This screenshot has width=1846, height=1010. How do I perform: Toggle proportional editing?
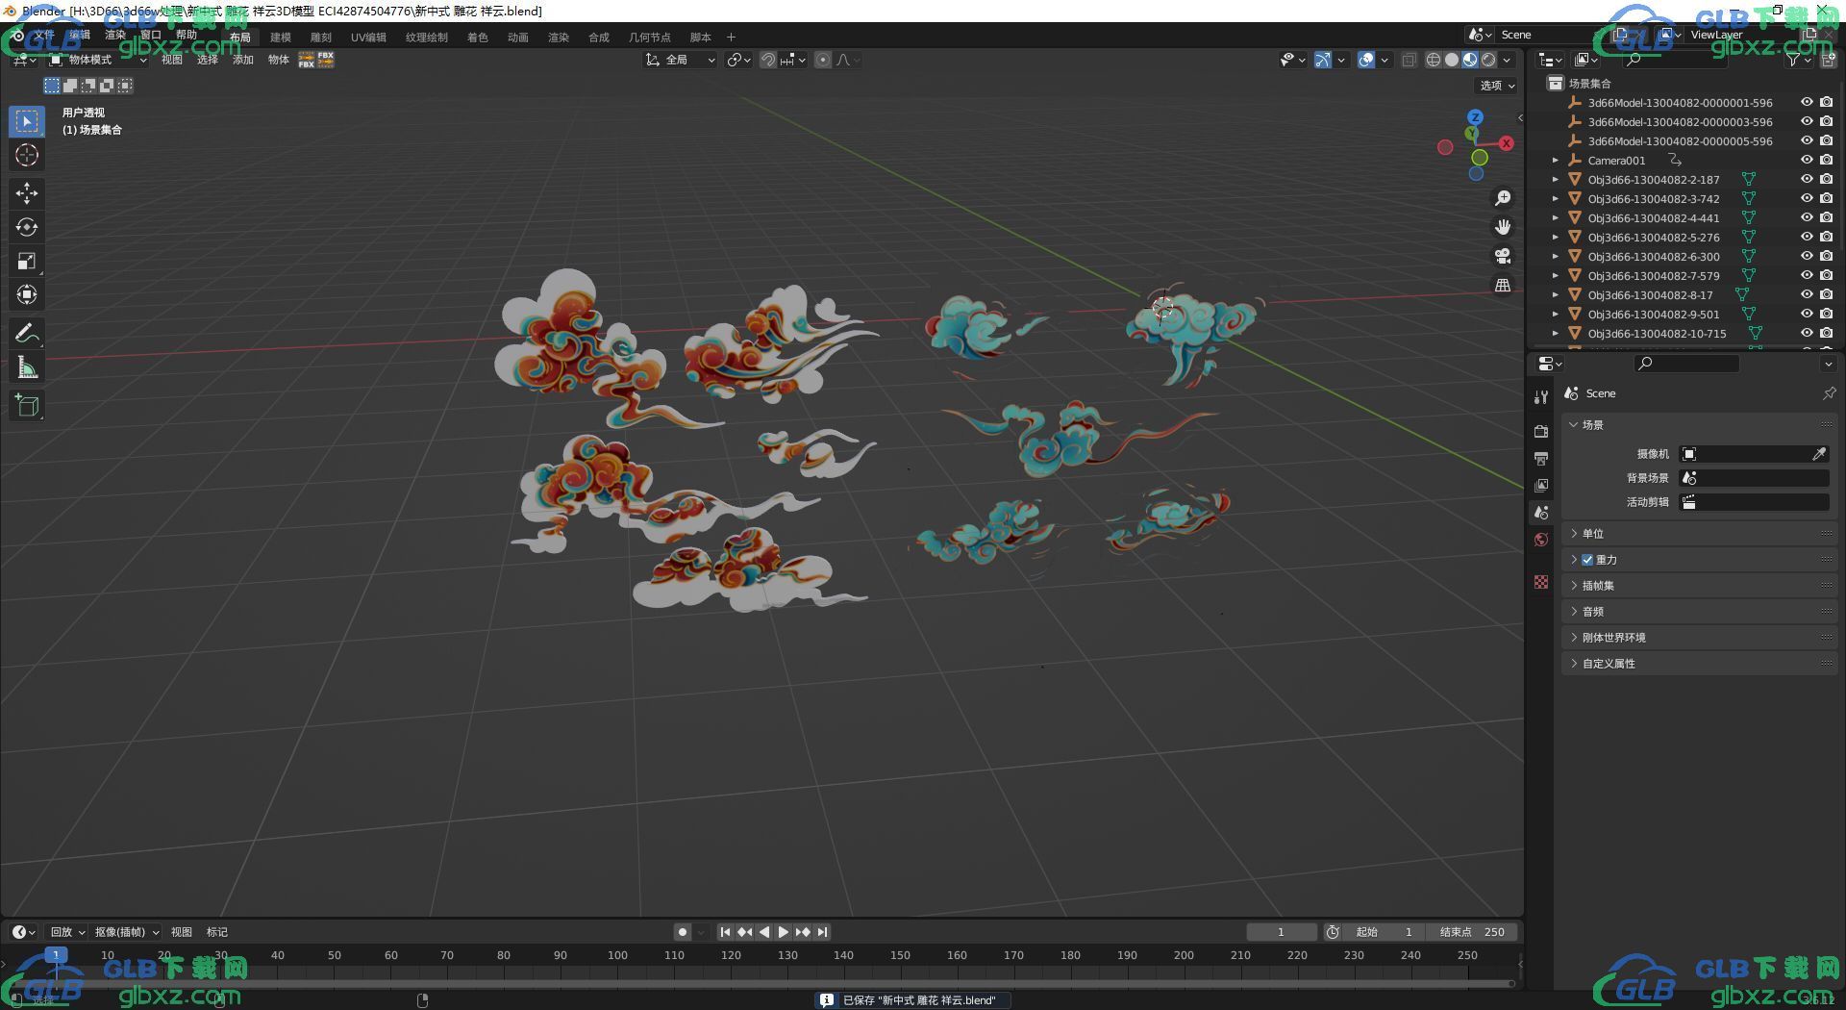[x=823, y=60]
